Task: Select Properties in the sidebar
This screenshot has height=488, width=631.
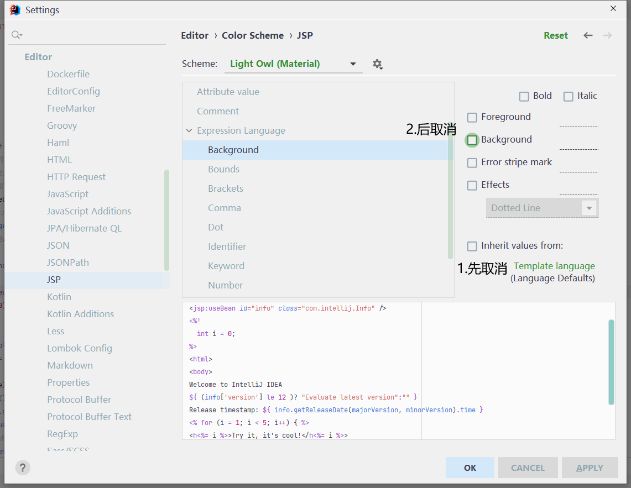Action: [x=69, y=382]
